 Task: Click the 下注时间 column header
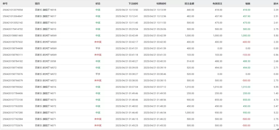(133, 4)
